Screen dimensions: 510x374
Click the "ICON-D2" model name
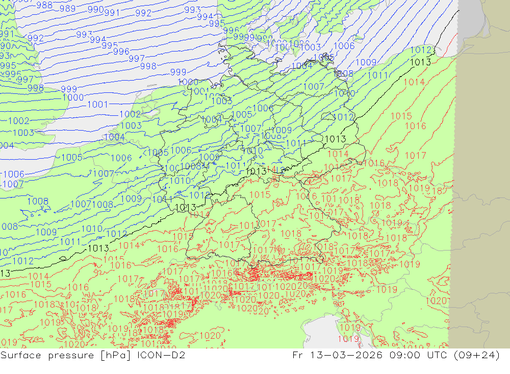tap(161, 355)
